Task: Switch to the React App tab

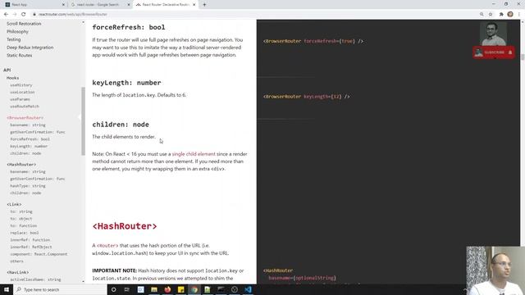Action: [34, 5]
